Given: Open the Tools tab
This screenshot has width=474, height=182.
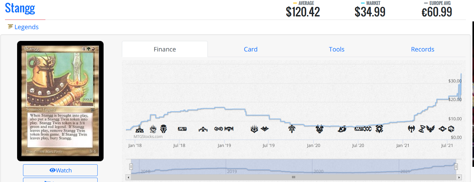Looking at the screenshot, I should (337, 49).
